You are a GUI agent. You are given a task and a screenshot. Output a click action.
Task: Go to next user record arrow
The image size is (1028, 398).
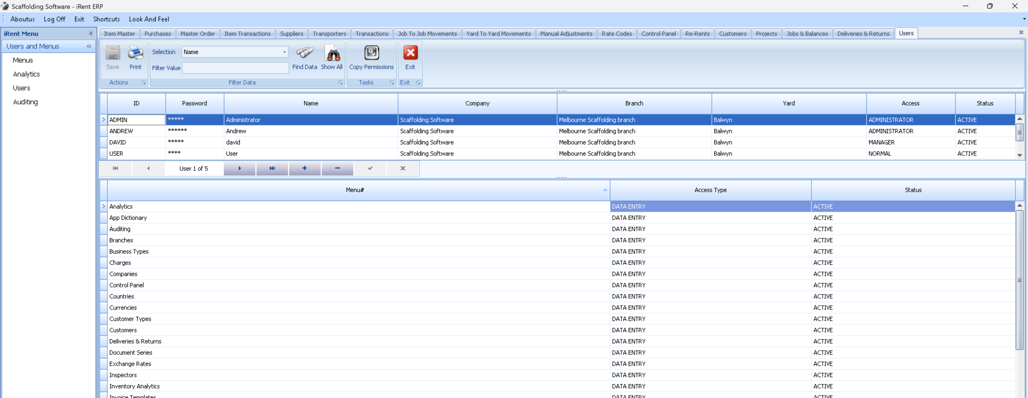tap(239, 169)
